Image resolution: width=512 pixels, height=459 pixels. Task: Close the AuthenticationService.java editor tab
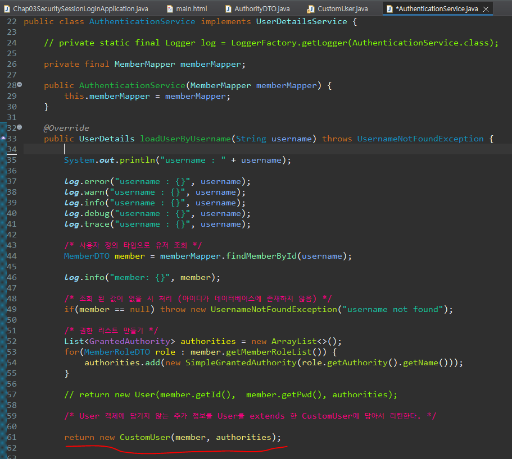(x=486, y=9)
